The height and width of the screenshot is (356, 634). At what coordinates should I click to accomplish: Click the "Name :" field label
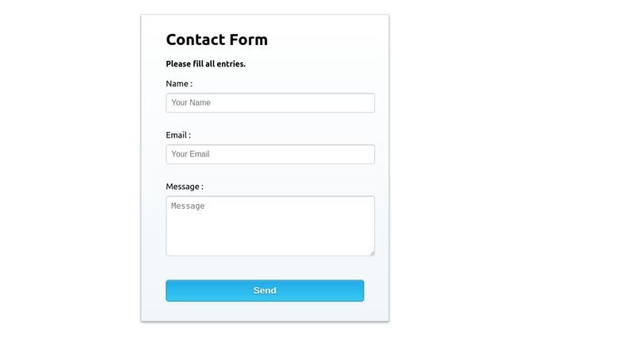coord(179,84)
